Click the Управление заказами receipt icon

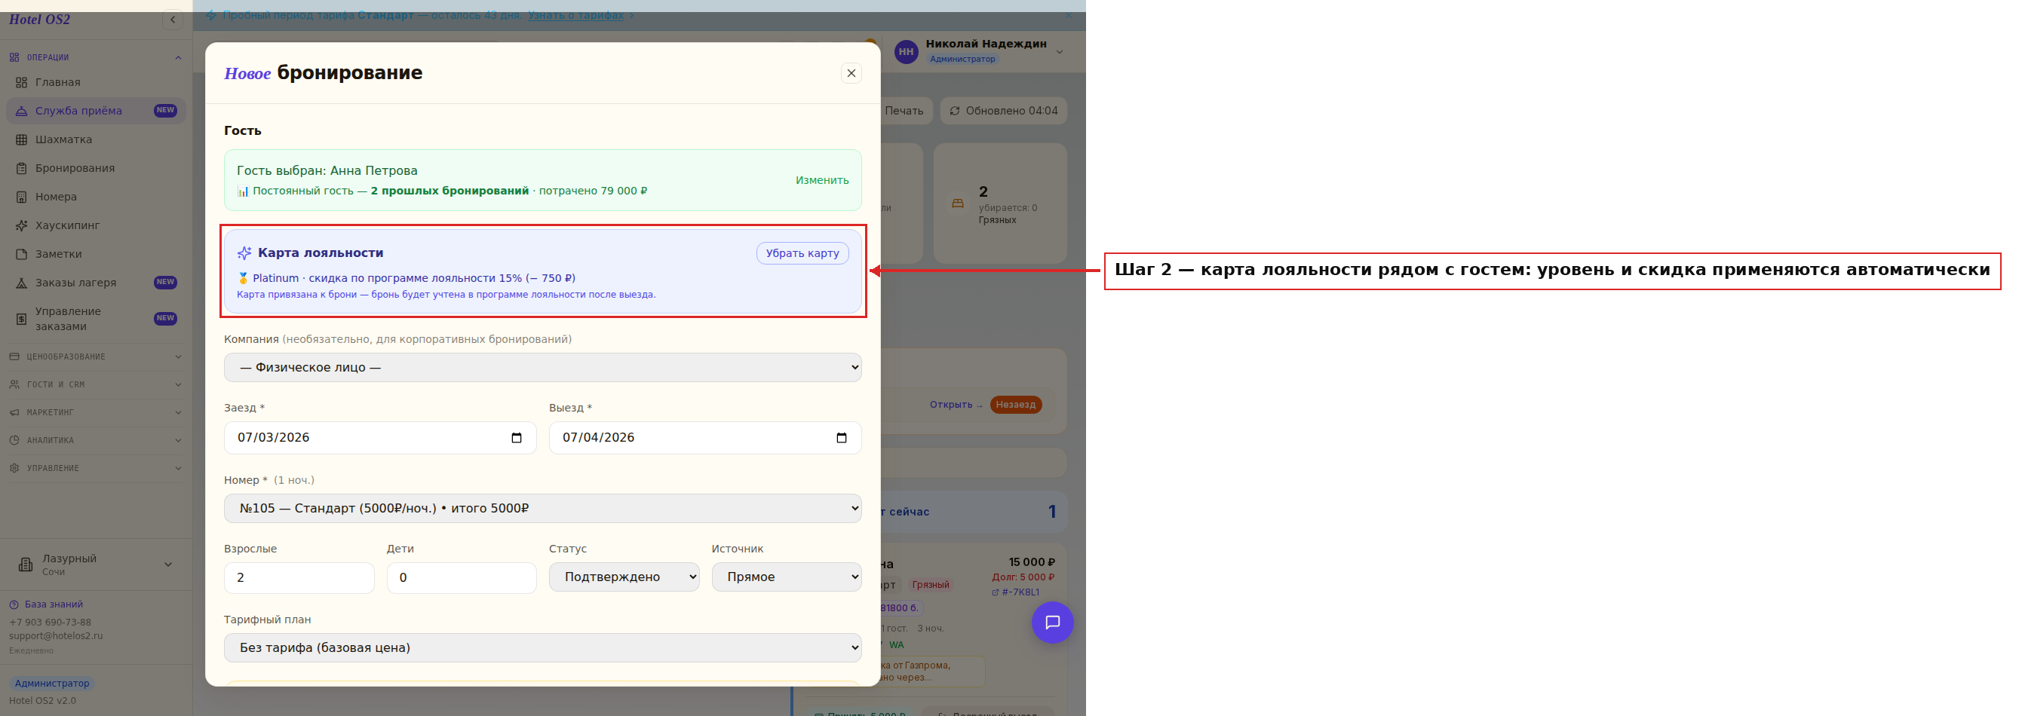21,319
